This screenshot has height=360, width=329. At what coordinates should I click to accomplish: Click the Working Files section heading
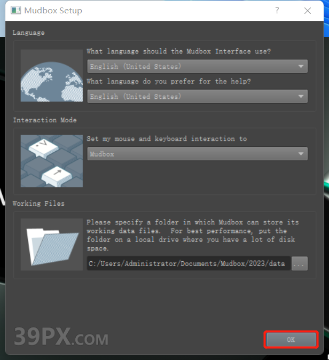tap(38, 204)
